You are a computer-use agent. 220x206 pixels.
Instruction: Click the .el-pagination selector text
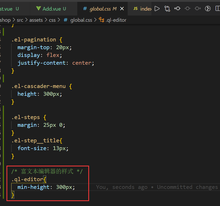34,40
